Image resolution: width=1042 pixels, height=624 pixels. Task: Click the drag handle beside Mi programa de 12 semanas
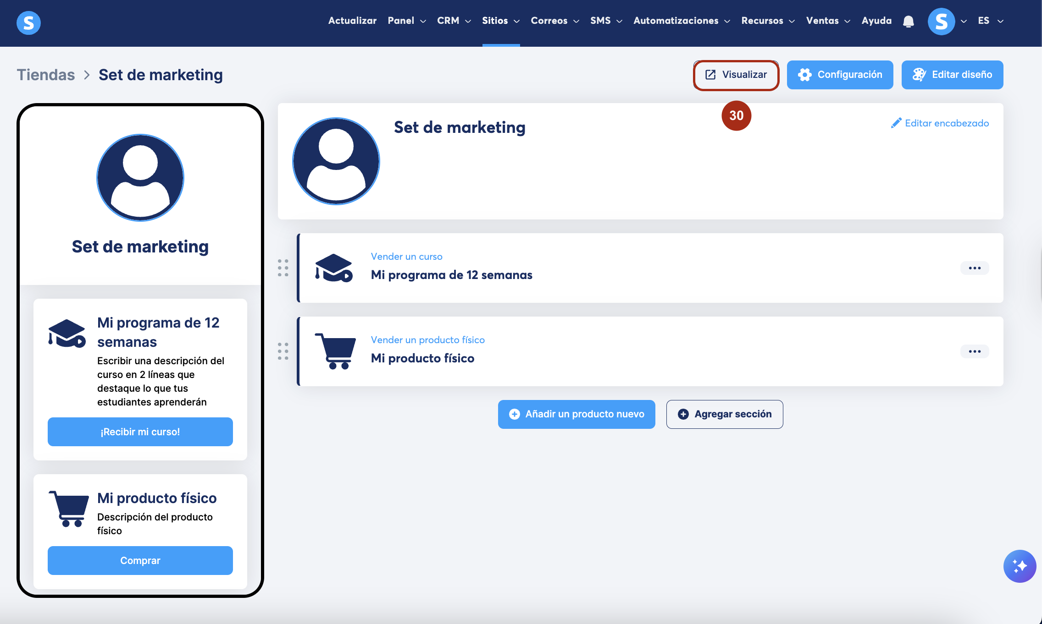pos(283,268)
